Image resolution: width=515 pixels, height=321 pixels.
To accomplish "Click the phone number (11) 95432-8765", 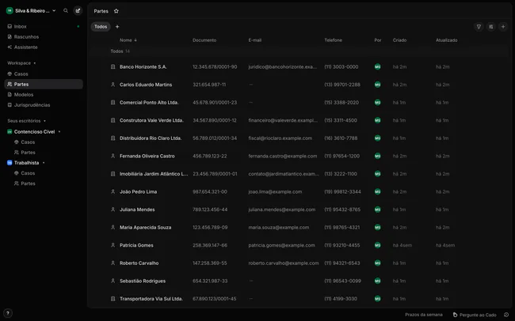I will click(342, 210).
